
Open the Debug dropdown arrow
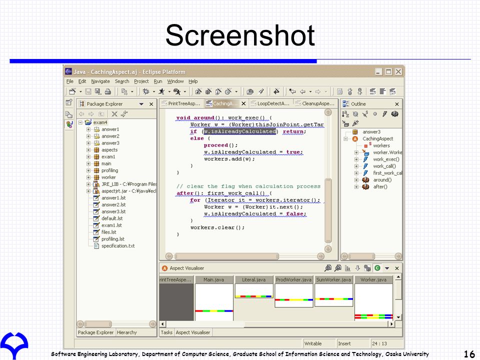pos(153,91)
